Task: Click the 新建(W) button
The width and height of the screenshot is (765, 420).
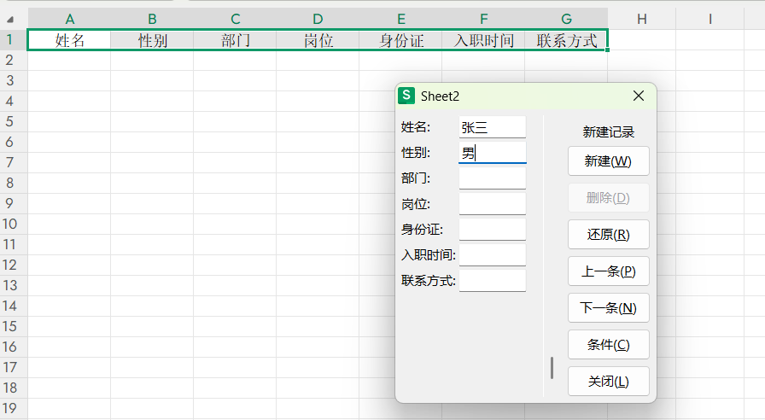Action: click(x=609, y=161)
